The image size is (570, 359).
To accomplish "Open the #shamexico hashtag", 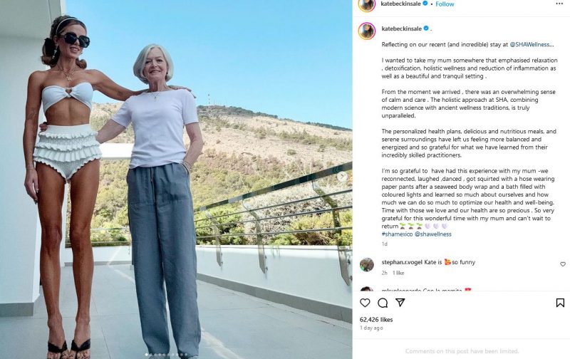I will 397,234.
